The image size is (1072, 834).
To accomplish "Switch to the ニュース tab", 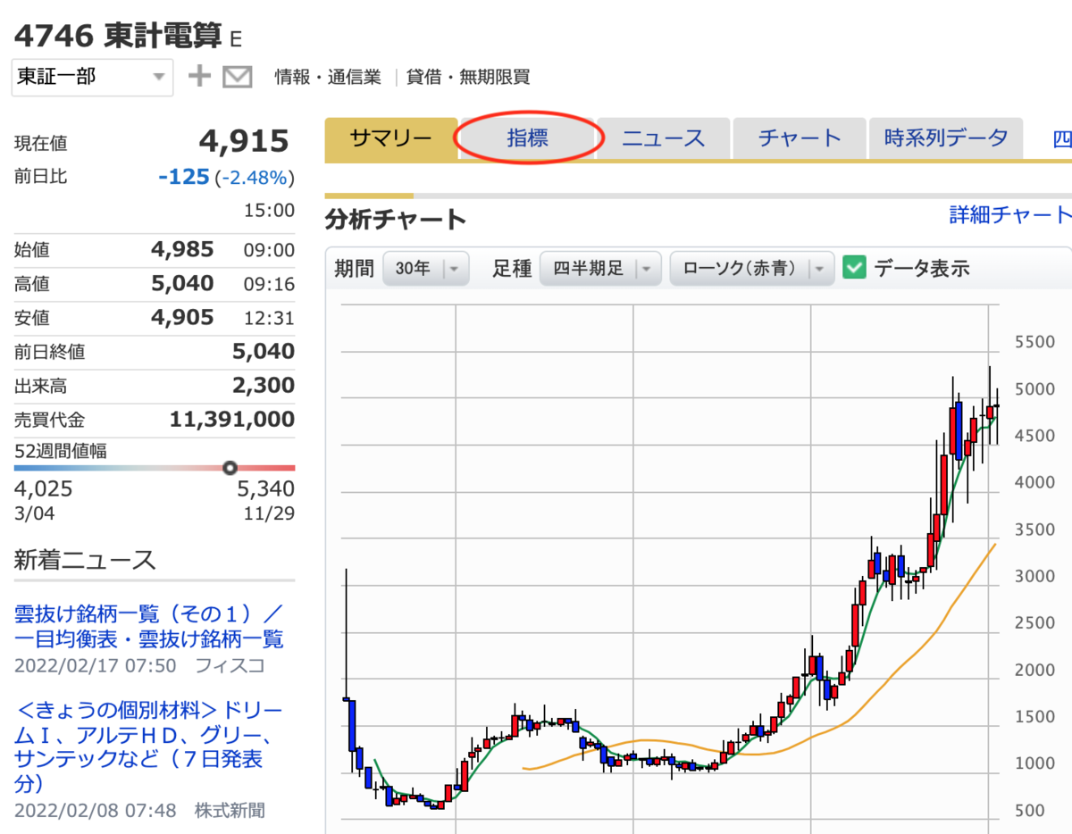I will point(664,138).
